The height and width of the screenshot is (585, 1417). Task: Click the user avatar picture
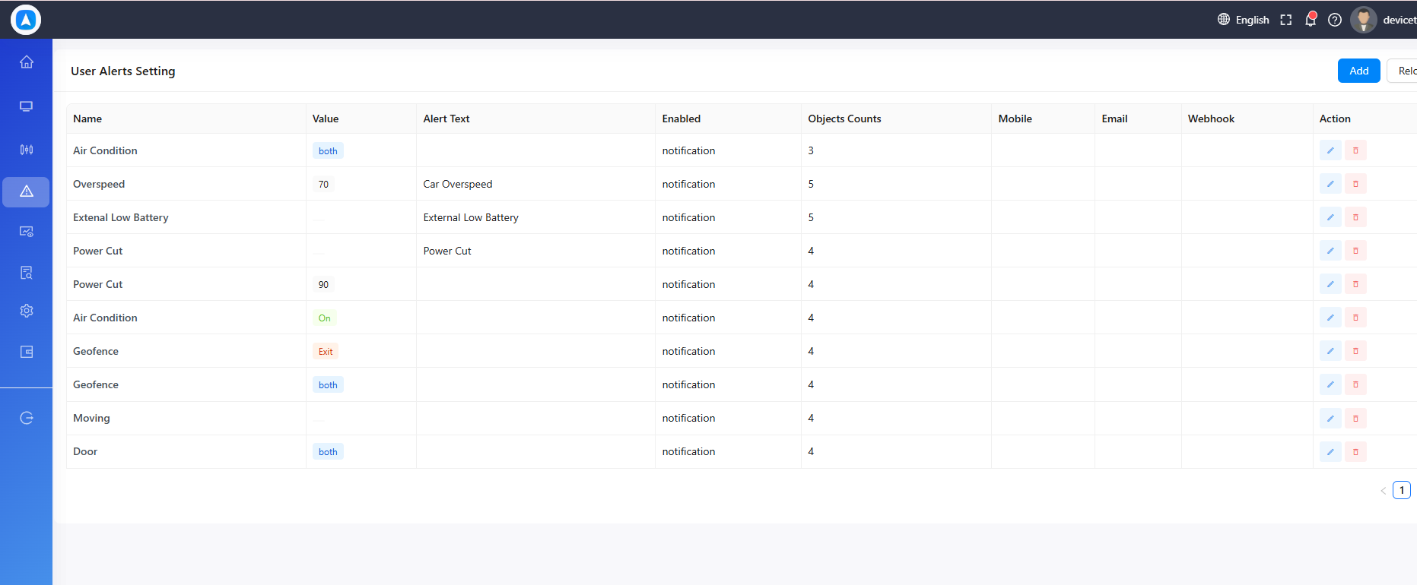click(1364, 20)
